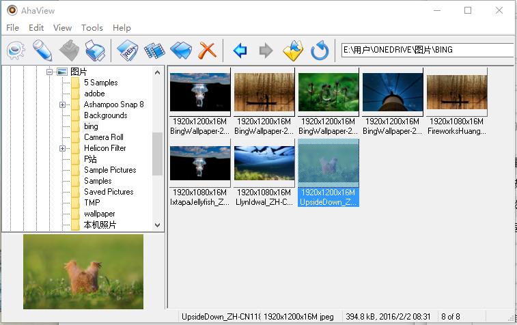Open the View menu

(62, 28)
